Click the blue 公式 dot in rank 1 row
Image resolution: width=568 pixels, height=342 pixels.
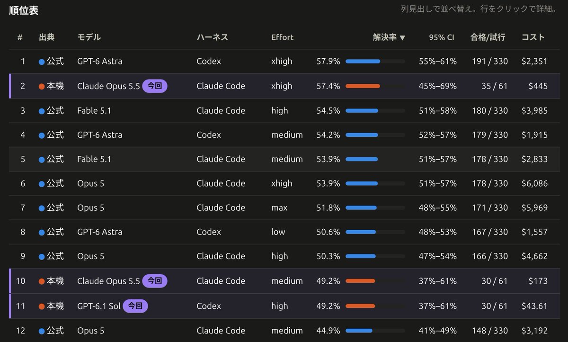coord(42,62)
